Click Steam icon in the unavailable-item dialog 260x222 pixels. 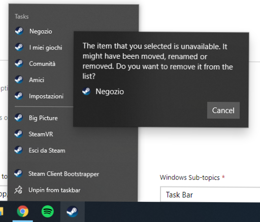coord(86,91)
